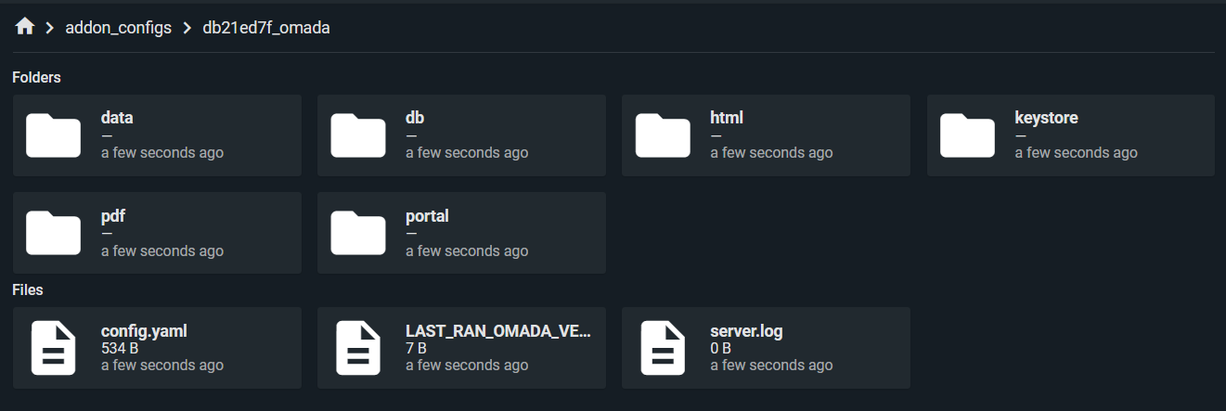Click the Folders section heading
Screen dimensions: 1226x411
36,78
